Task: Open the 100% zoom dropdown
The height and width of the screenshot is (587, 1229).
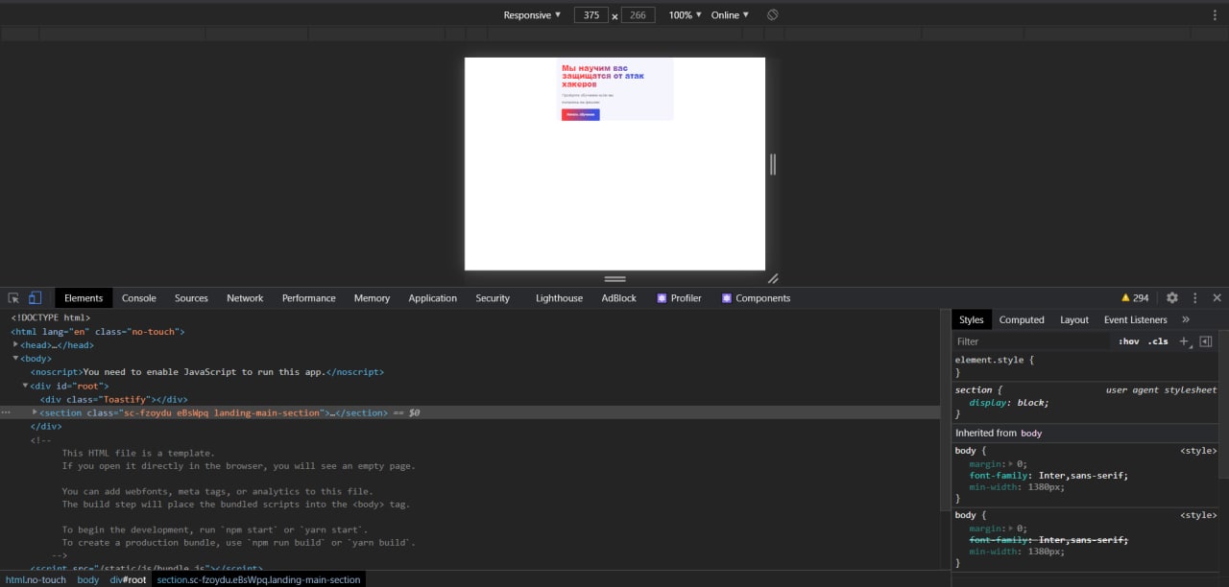Action: point(686,15)
